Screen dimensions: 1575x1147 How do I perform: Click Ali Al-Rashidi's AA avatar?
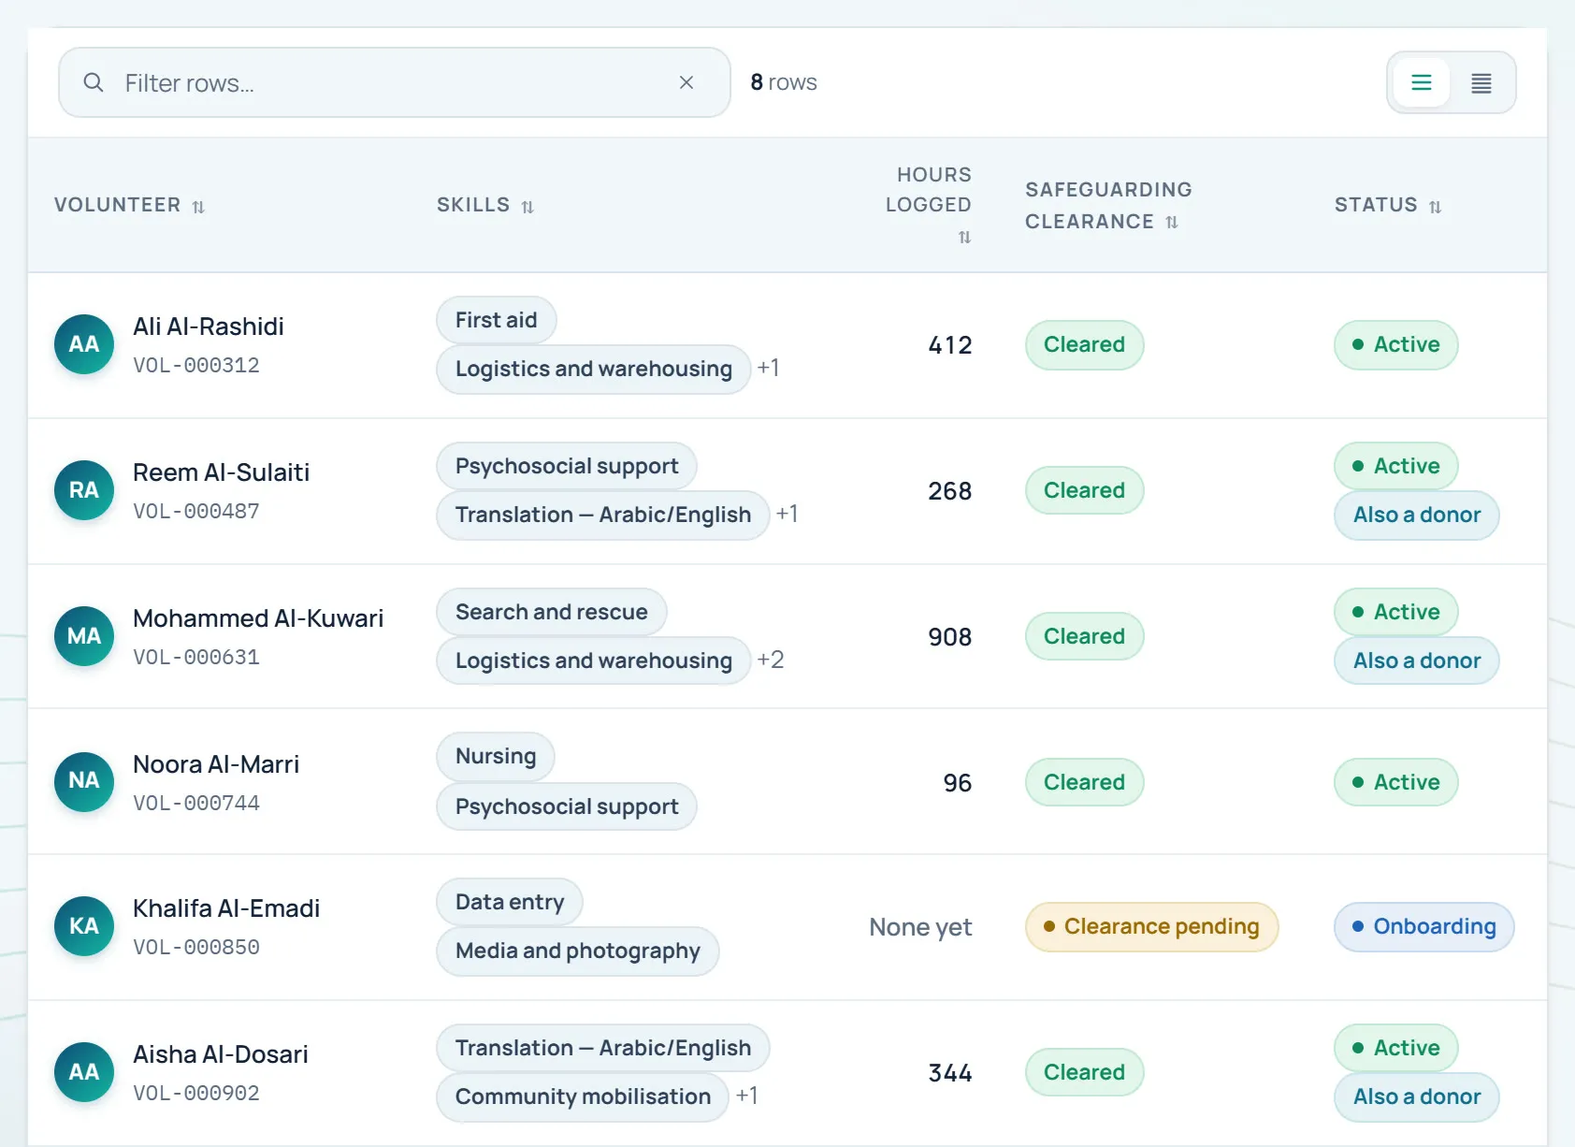pos(84,344)
